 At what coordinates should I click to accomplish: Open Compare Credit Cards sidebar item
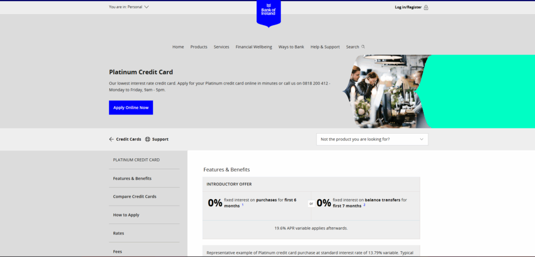(x=134, y=196)
